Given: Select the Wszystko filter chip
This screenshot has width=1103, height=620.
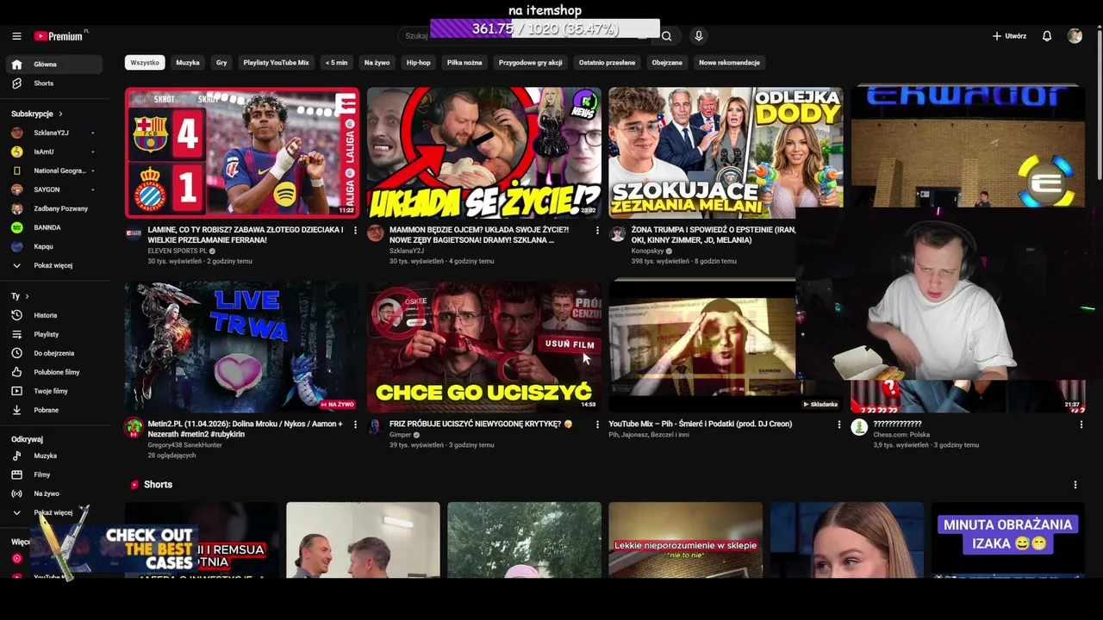Looking at the screenshot, I should click(x=145, y=63).
